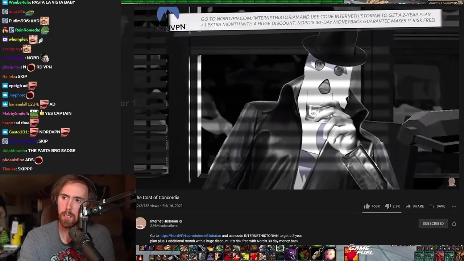Click the crown badge beside Gusto101
This screenshot has width=464, height=261.
point(5,132)
